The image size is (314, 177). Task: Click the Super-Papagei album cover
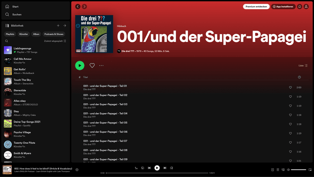click(x=94, y=34)
